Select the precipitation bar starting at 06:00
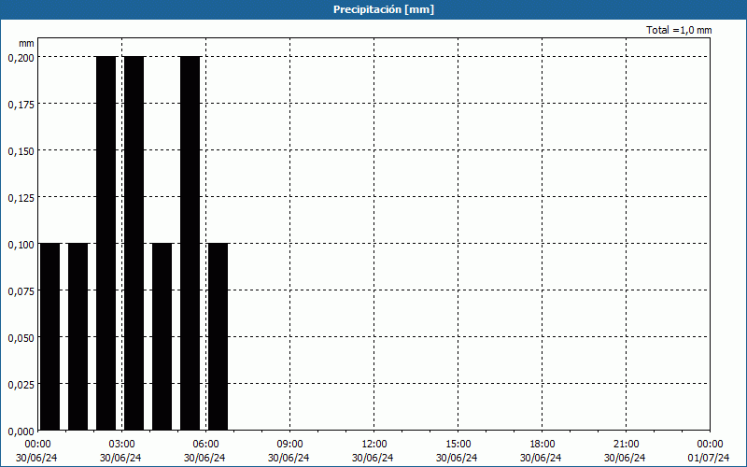Viewport: 747px width, 467px height. [x=218, y=336]
